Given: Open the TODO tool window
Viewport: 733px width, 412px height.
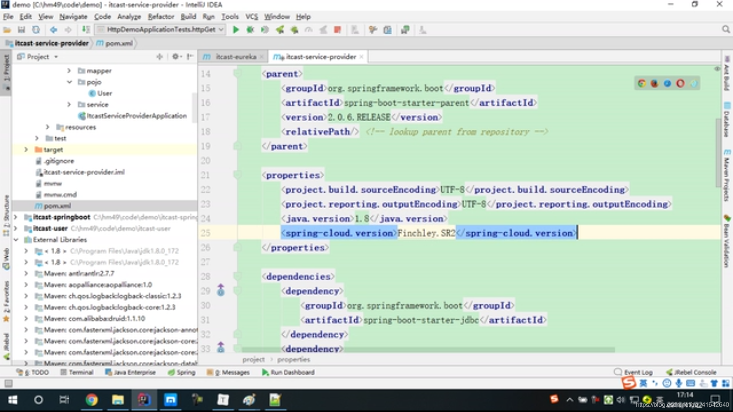Looking at the screenshot, I should point(33,372).
